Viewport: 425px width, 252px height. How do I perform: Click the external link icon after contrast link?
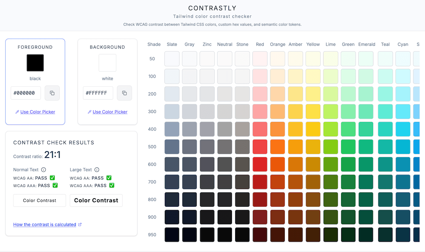click(80, 224)
